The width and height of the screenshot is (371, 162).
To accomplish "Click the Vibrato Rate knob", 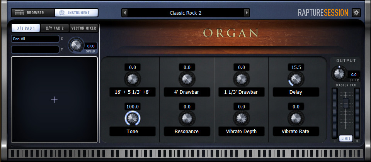I will point(296,118).
